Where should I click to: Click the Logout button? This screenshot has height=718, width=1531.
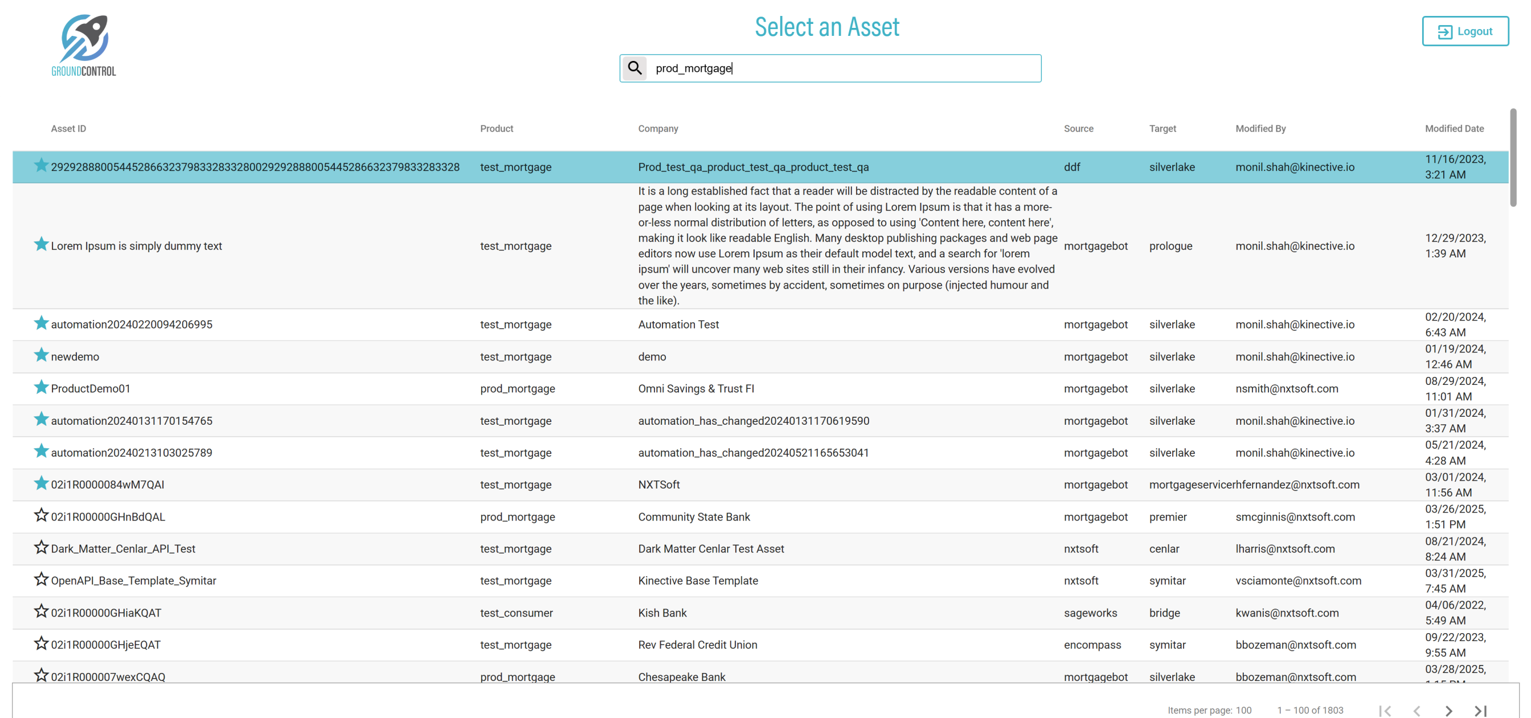pyautogui.click(x=1464, y=31)
